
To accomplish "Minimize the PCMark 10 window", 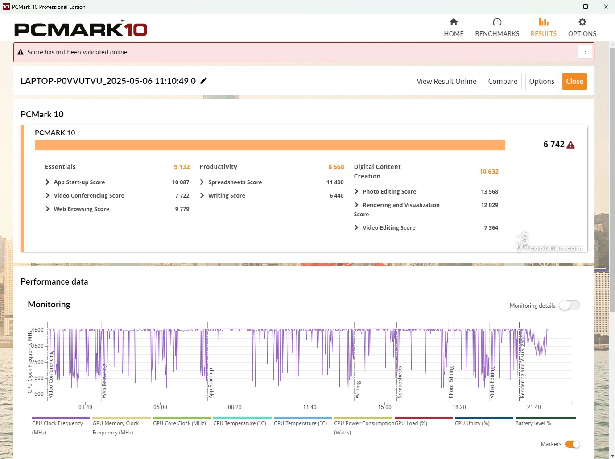I will 565,7.
